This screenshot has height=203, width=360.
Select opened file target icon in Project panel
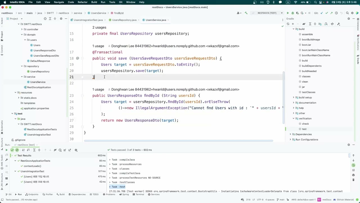[45, 19]
